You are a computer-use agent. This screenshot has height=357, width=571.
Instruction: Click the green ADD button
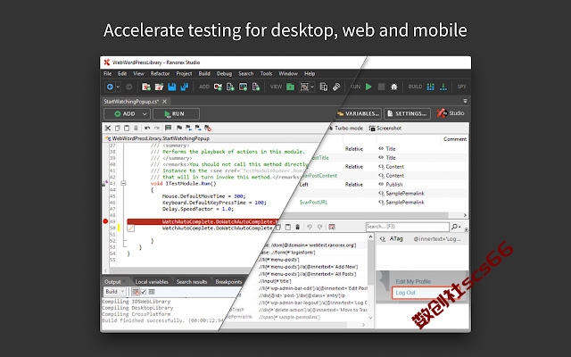(125, 113)
